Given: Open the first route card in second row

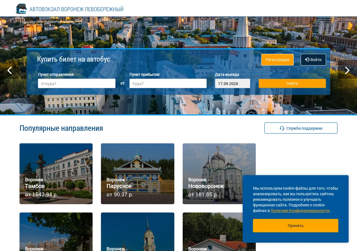Looking at the screenshot, I should coord(56,232).
